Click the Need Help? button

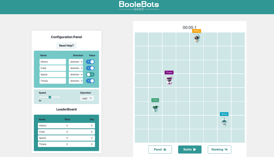click(66, 46)
